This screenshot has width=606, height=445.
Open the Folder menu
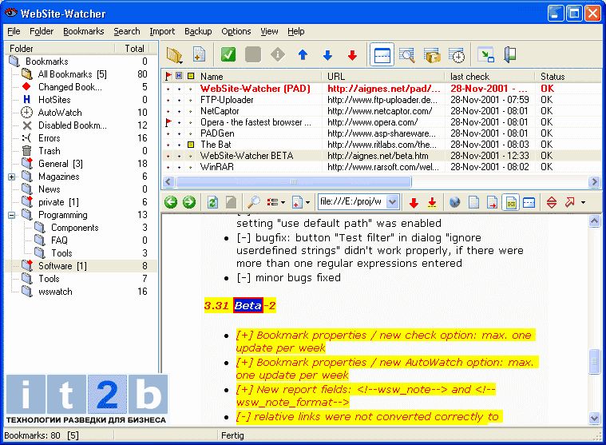[x=42, y=31]
